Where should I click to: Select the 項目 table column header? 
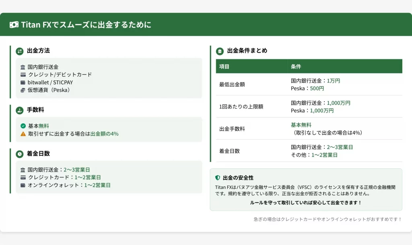coord(225,66)
